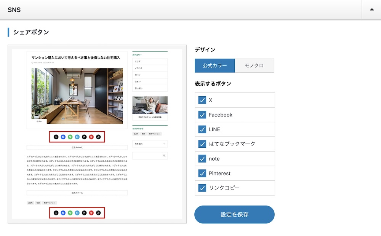This screenshot has height=236, width=381.
Task: Click the SNS panel title
Action: click(14, 10)
